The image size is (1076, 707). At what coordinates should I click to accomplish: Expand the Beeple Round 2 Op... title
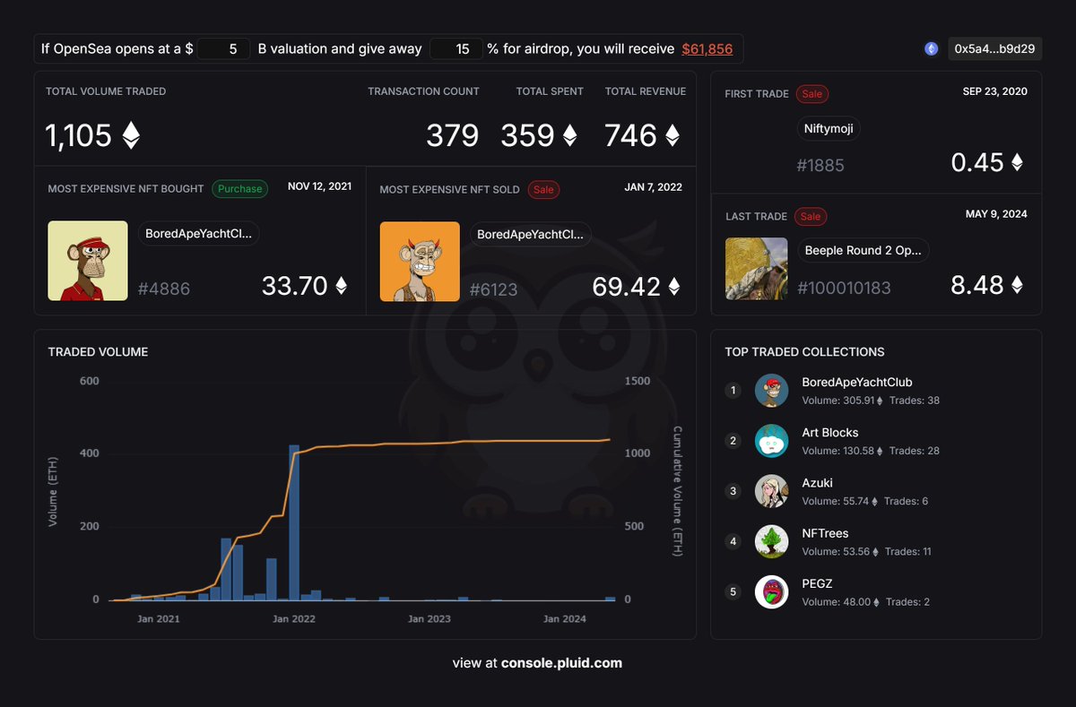coord(863,250)
